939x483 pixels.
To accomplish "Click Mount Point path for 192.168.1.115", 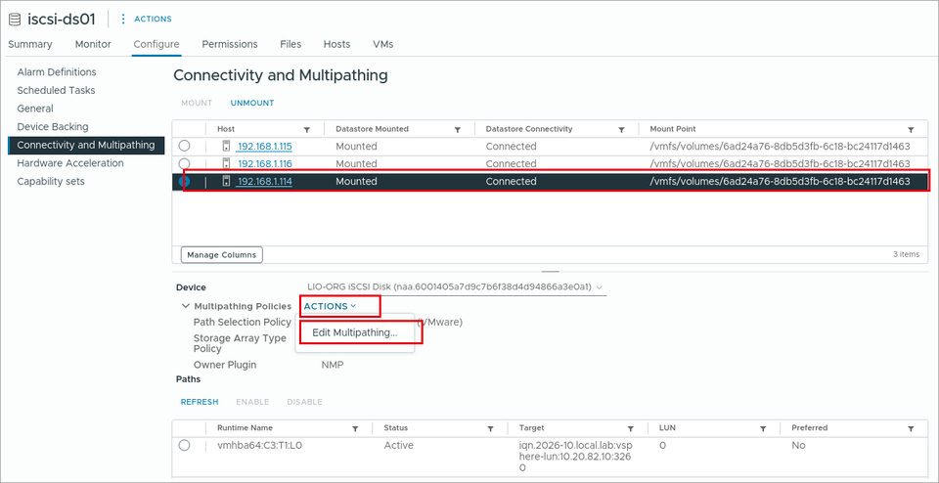I will click(x=780, y=146).
